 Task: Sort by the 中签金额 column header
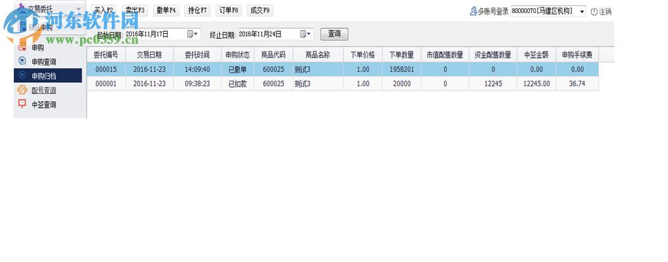point(536,55)
